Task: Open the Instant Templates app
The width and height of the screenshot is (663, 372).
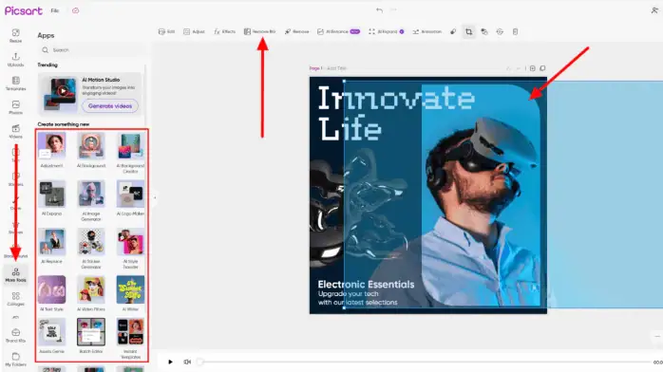Action: tap(130, 338)
